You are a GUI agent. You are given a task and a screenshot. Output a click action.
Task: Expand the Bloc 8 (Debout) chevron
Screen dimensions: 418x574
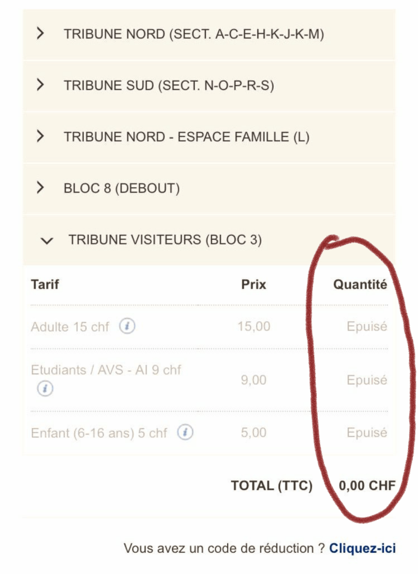click(x=40, y=188)
